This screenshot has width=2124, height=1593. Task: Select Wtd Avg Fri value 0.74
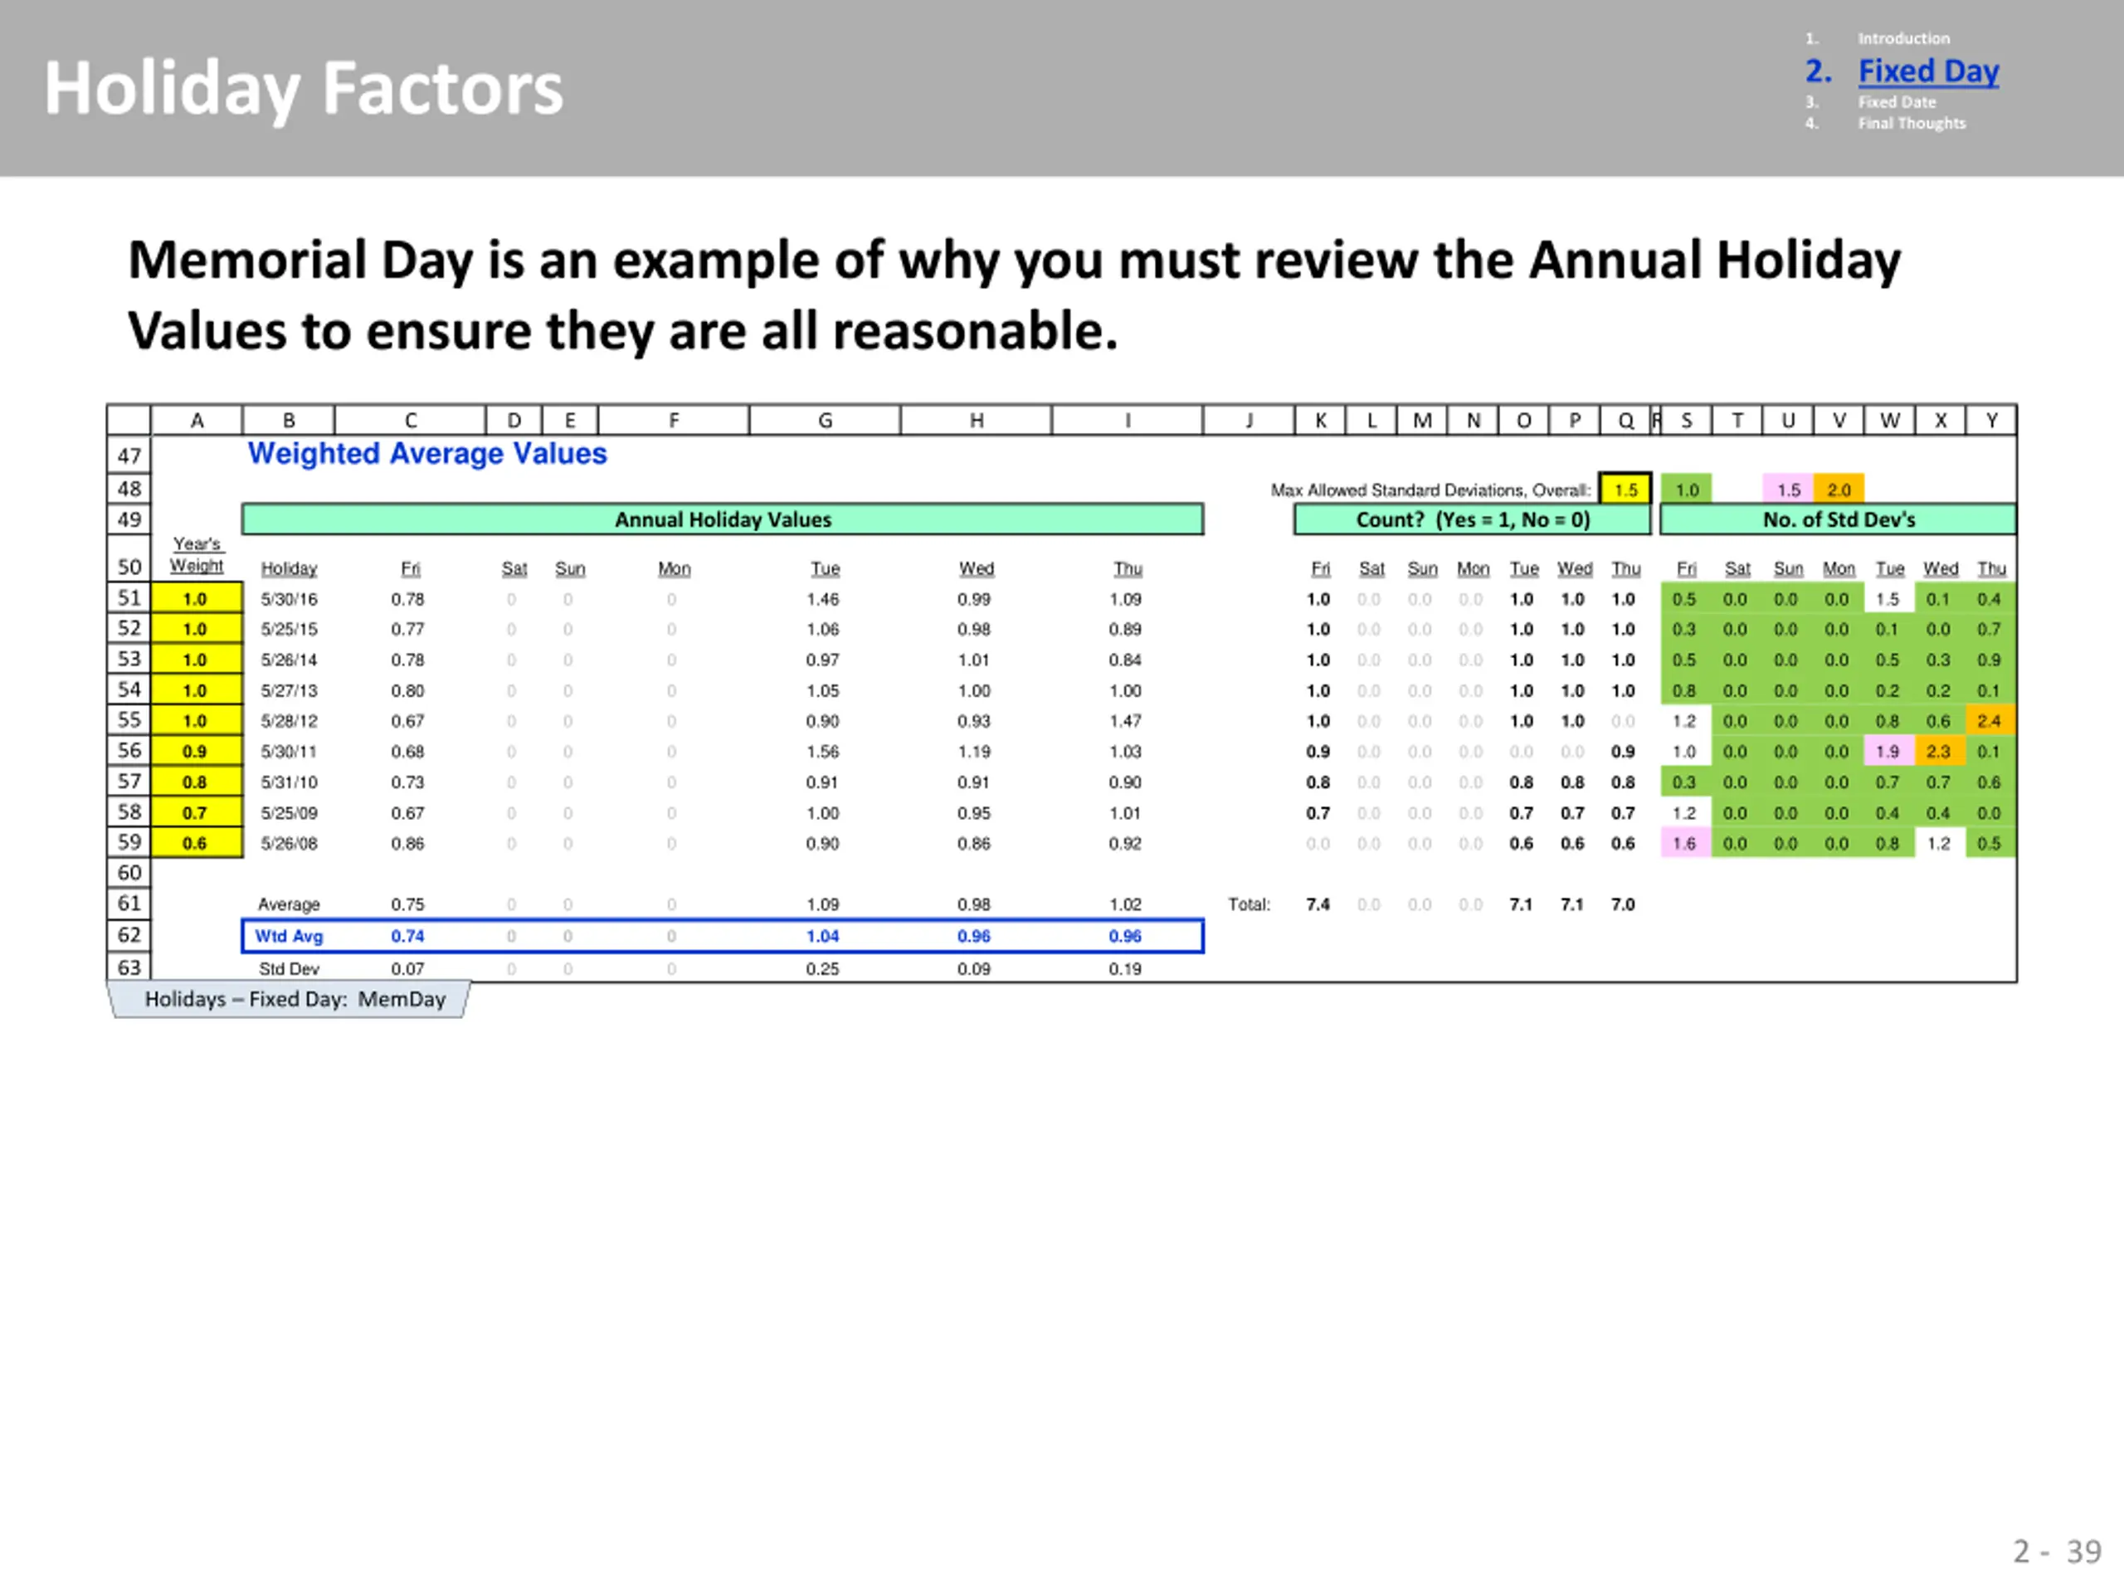coord(407,936)
